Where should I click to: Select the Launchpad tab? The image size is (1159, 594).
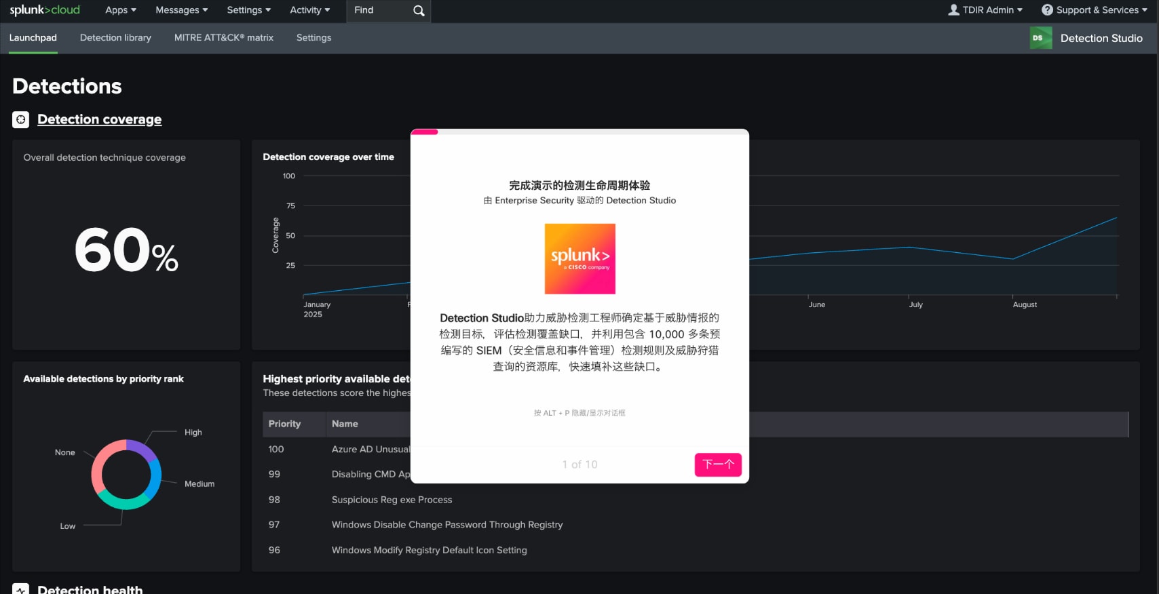pos(33,38)
